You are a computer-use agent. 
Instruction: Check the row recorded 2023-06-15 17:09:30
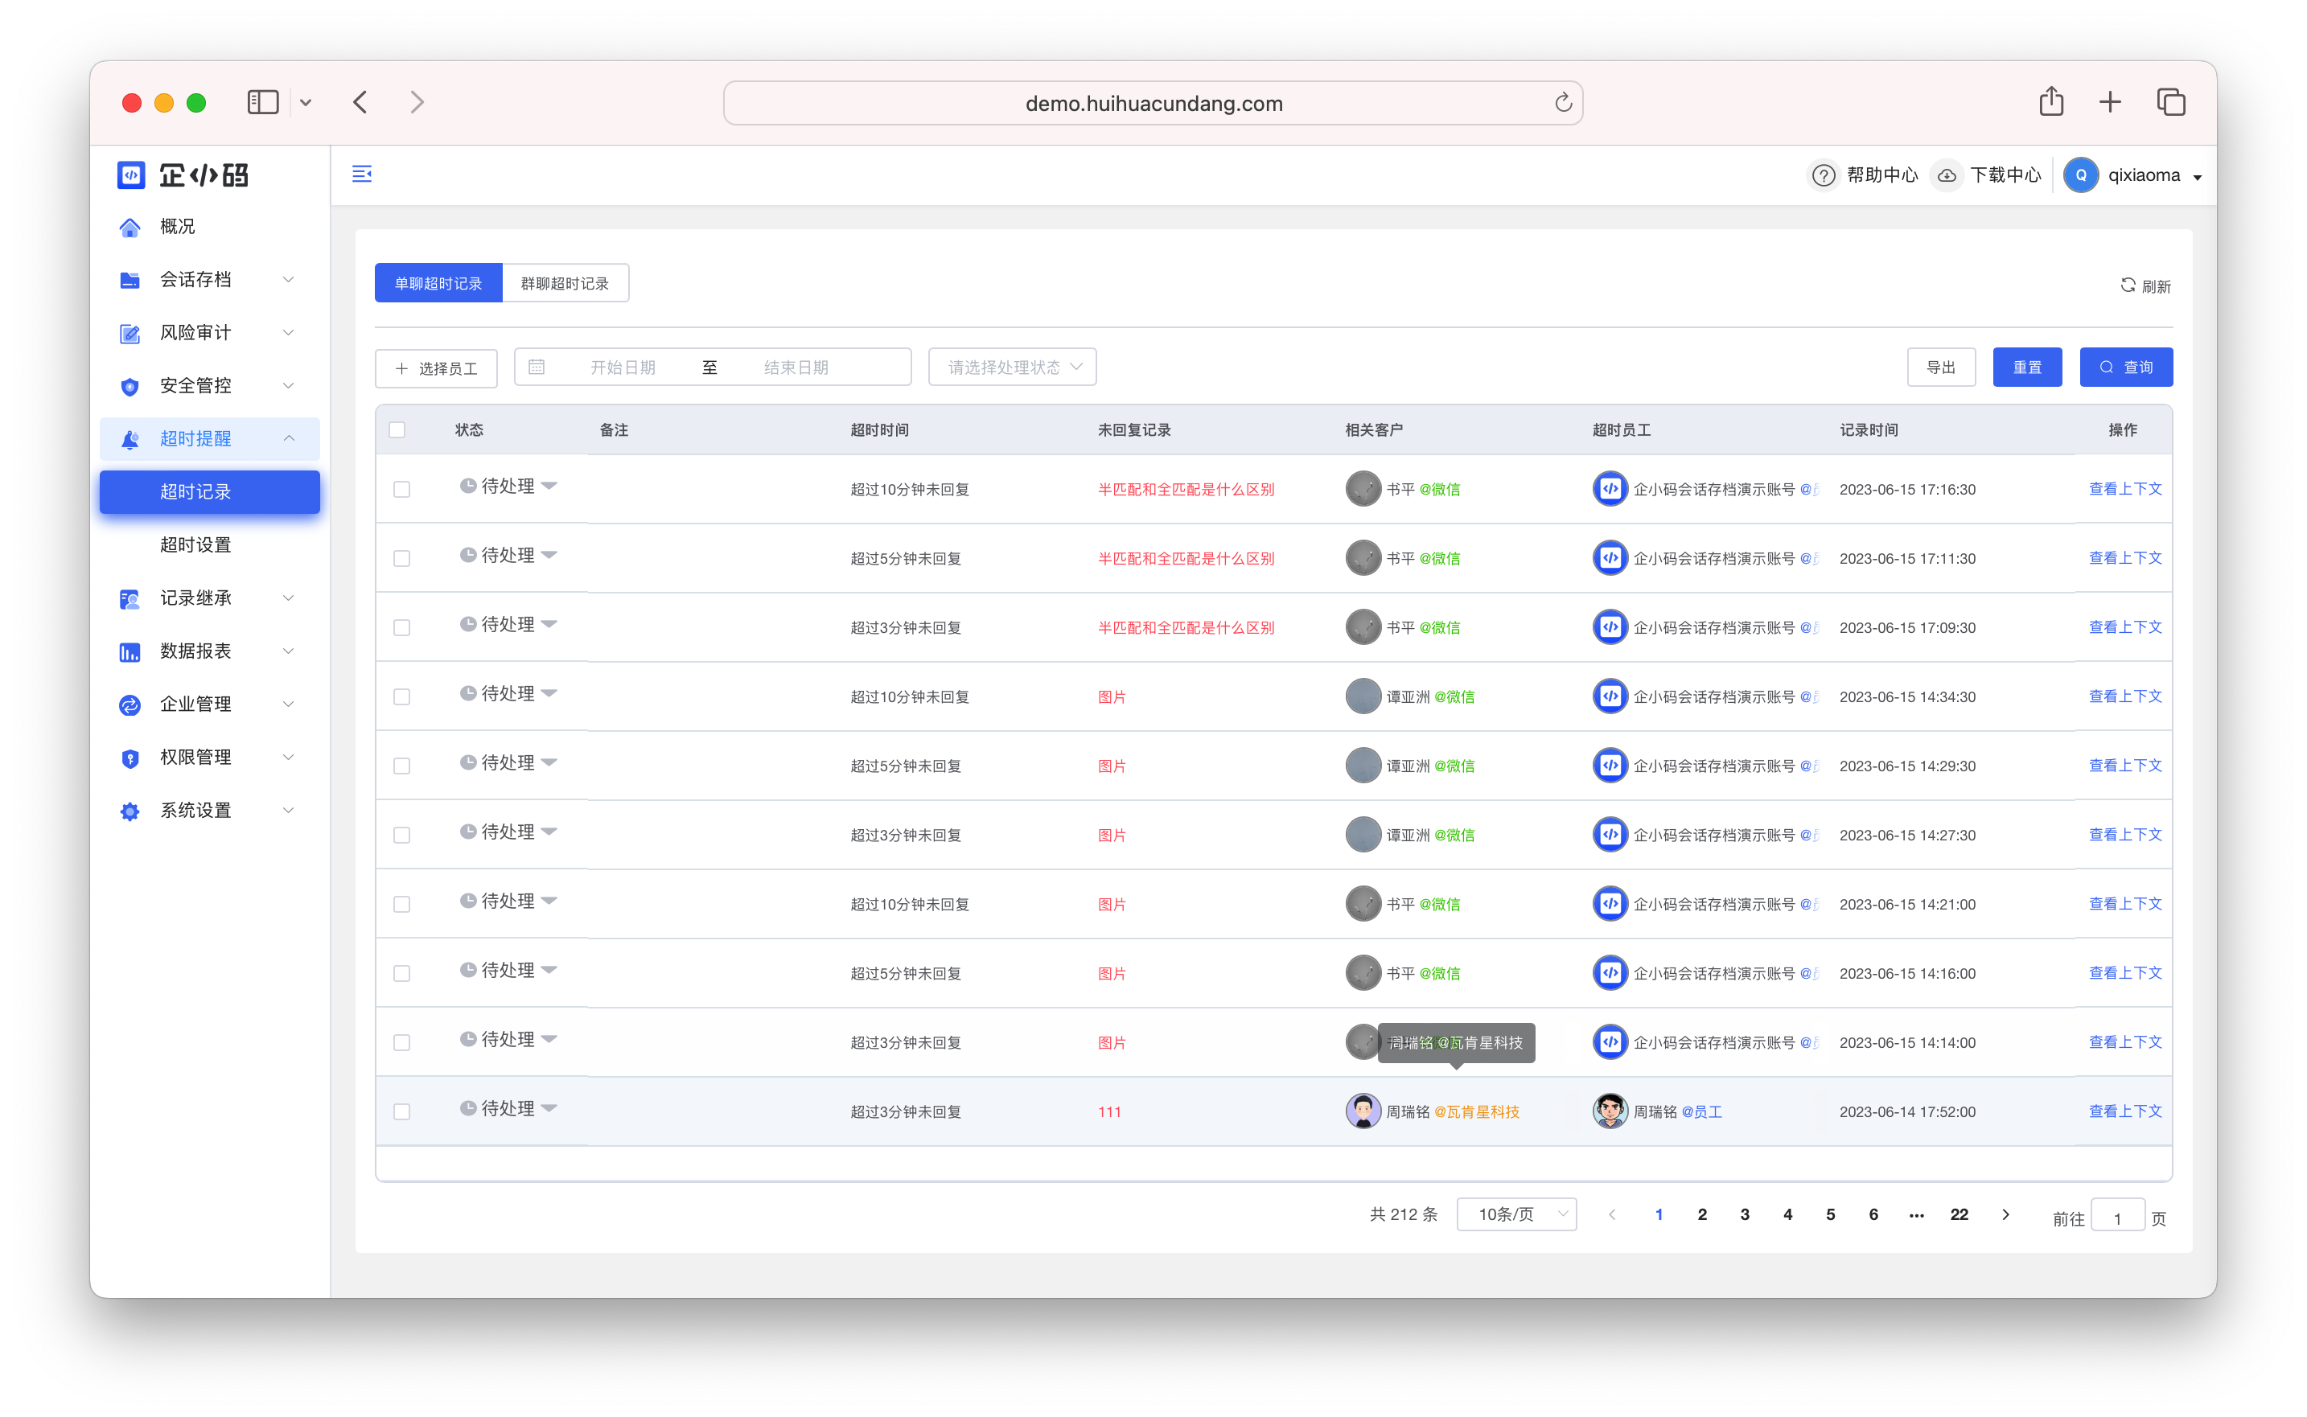[x=402, y=628]
